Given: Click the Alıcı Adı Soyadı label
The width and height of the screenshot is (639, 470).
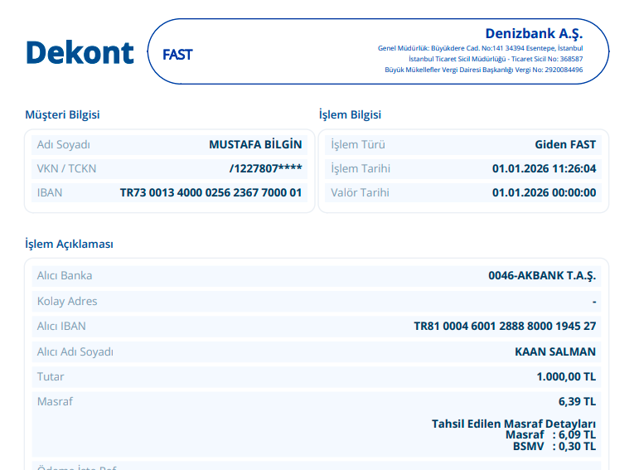Looking at the screenshot, I should click(75, 351).
